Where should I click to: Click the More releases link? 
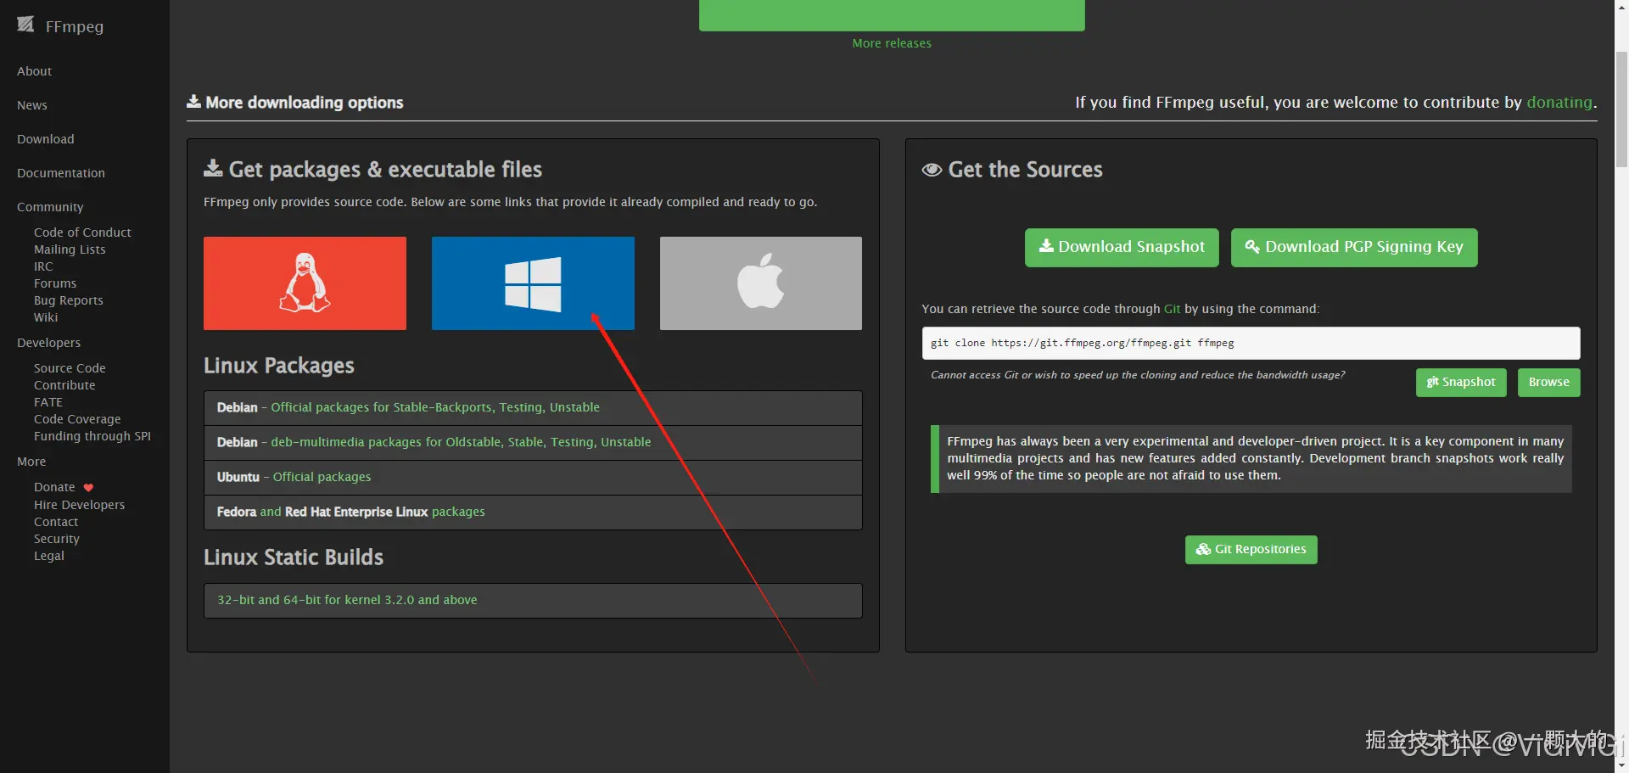pyautogui.click(x=892, y=43)
